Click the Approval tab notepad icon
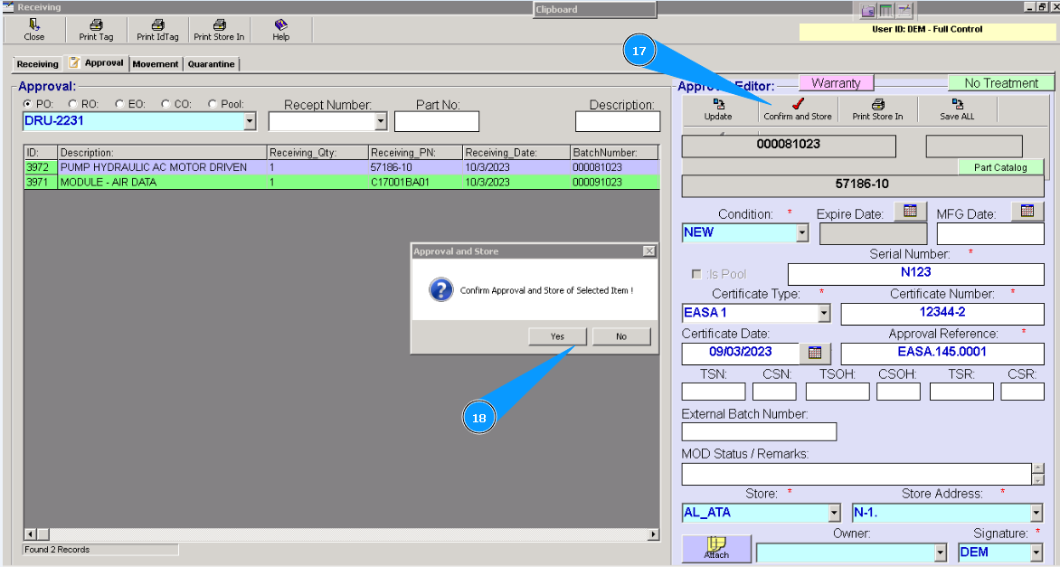Screen dimensions: 1060x567 pos(74,62)
